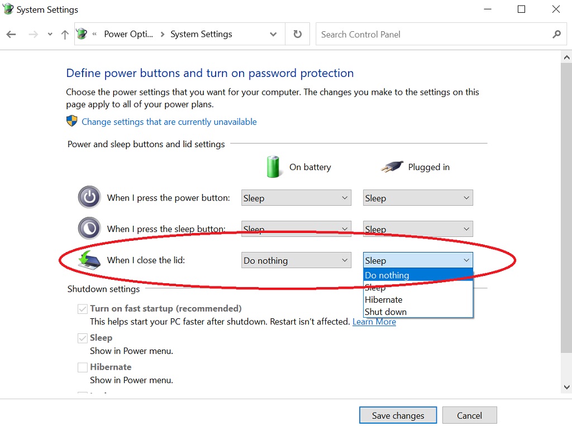572x427 pixels.
Task: Toggle Turn on fast startup checkbox
Action: point(83,309)
